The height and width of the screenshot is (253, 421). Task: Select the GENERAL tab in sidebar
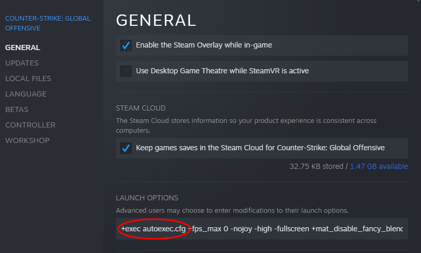coord(23,48)
